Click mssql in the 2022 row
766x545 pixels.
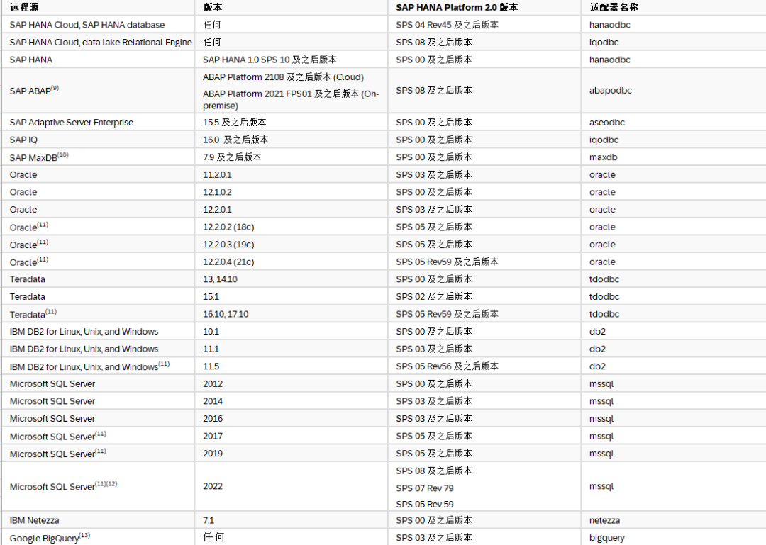click(601, 486)
